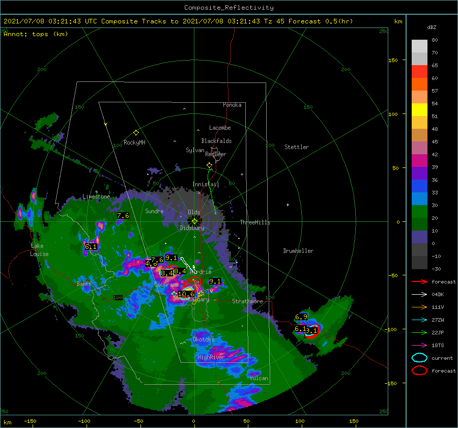This screenshot has height=428, width=458.
Task: Click the -50 tick on bottom x-axis
Action: pos(138,421)
